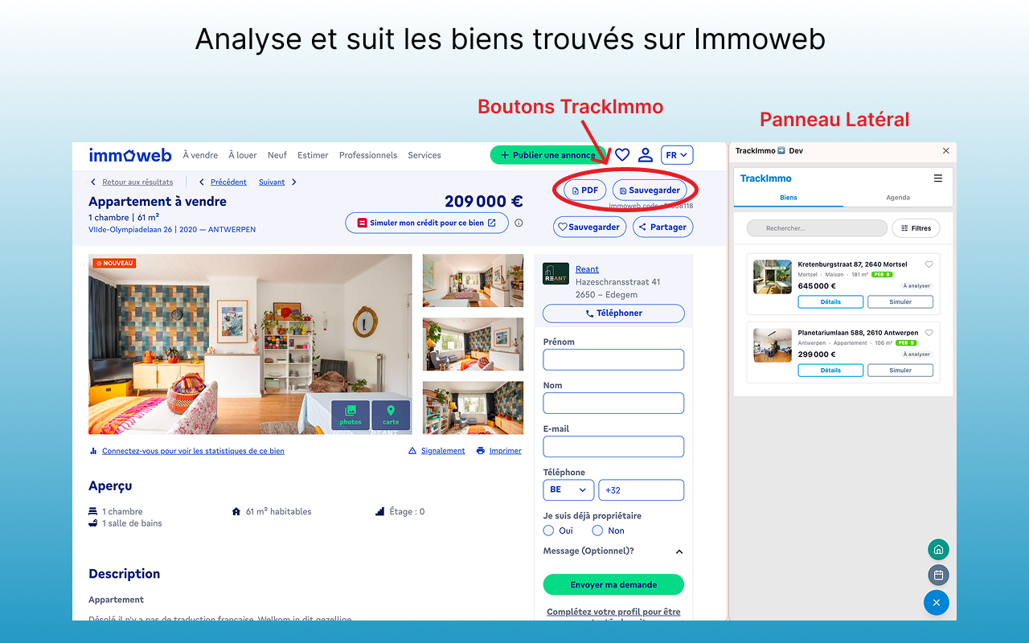Open the FR language dropdown
This screenshot has width=1029, height=643.
pyautogui.click(x=677, y=155)
